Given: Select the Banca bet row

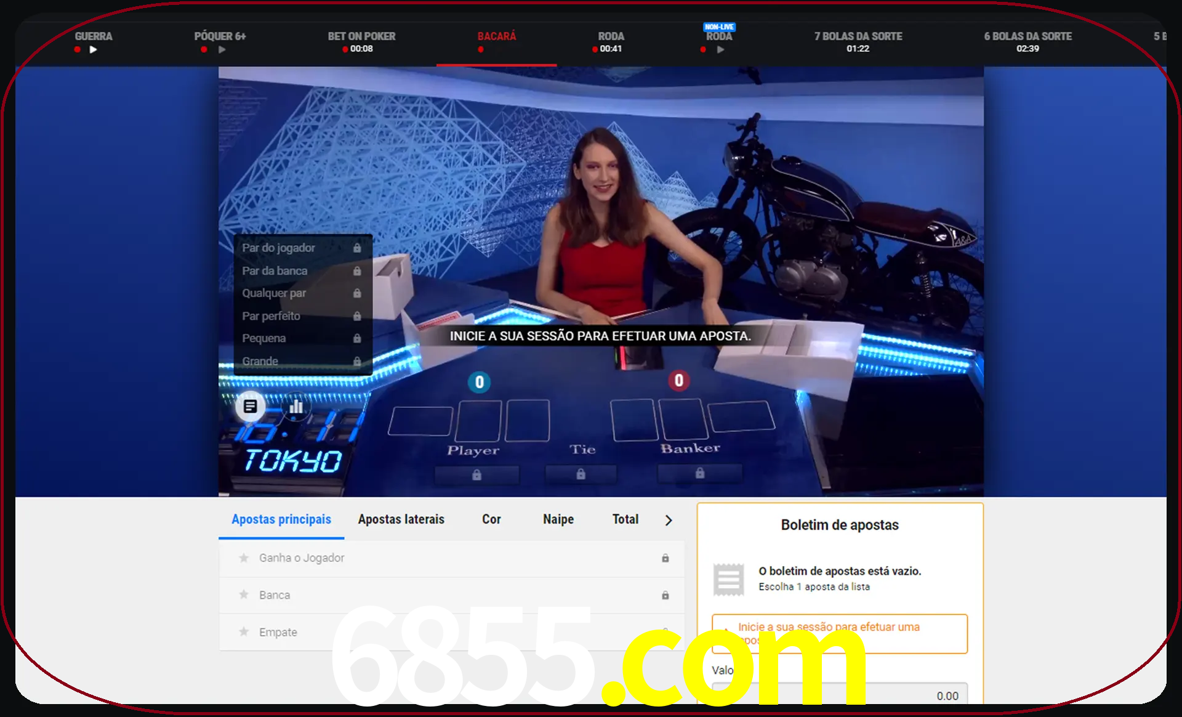Looking at the screenshot, I should (x=452, y=595).
